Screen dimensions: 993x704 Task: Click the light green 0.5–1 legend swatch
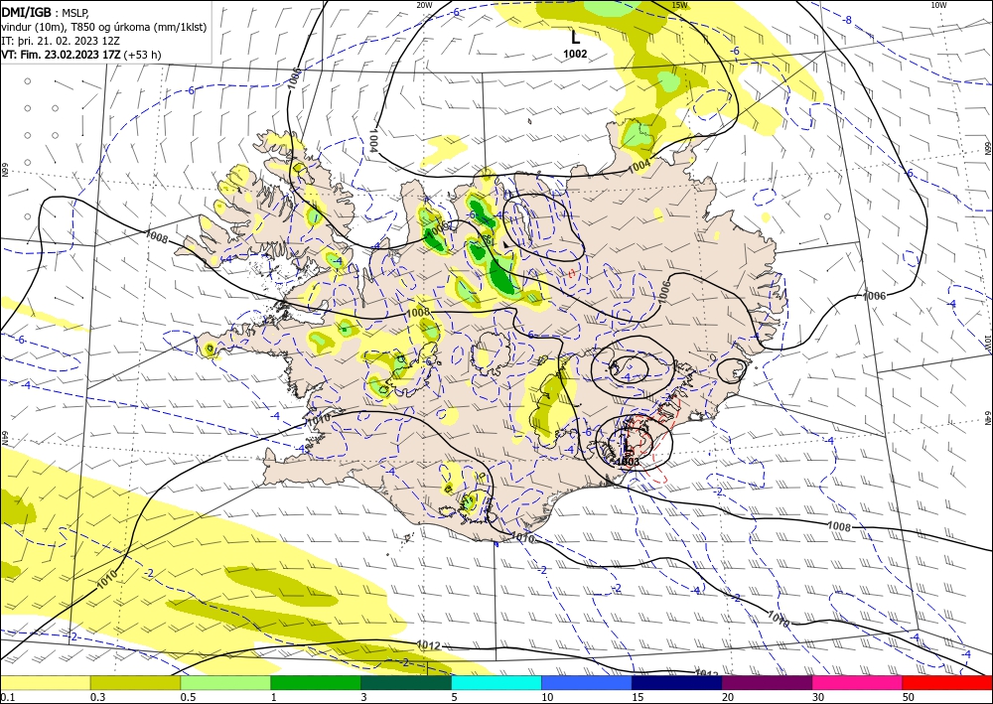coord(225,682)
